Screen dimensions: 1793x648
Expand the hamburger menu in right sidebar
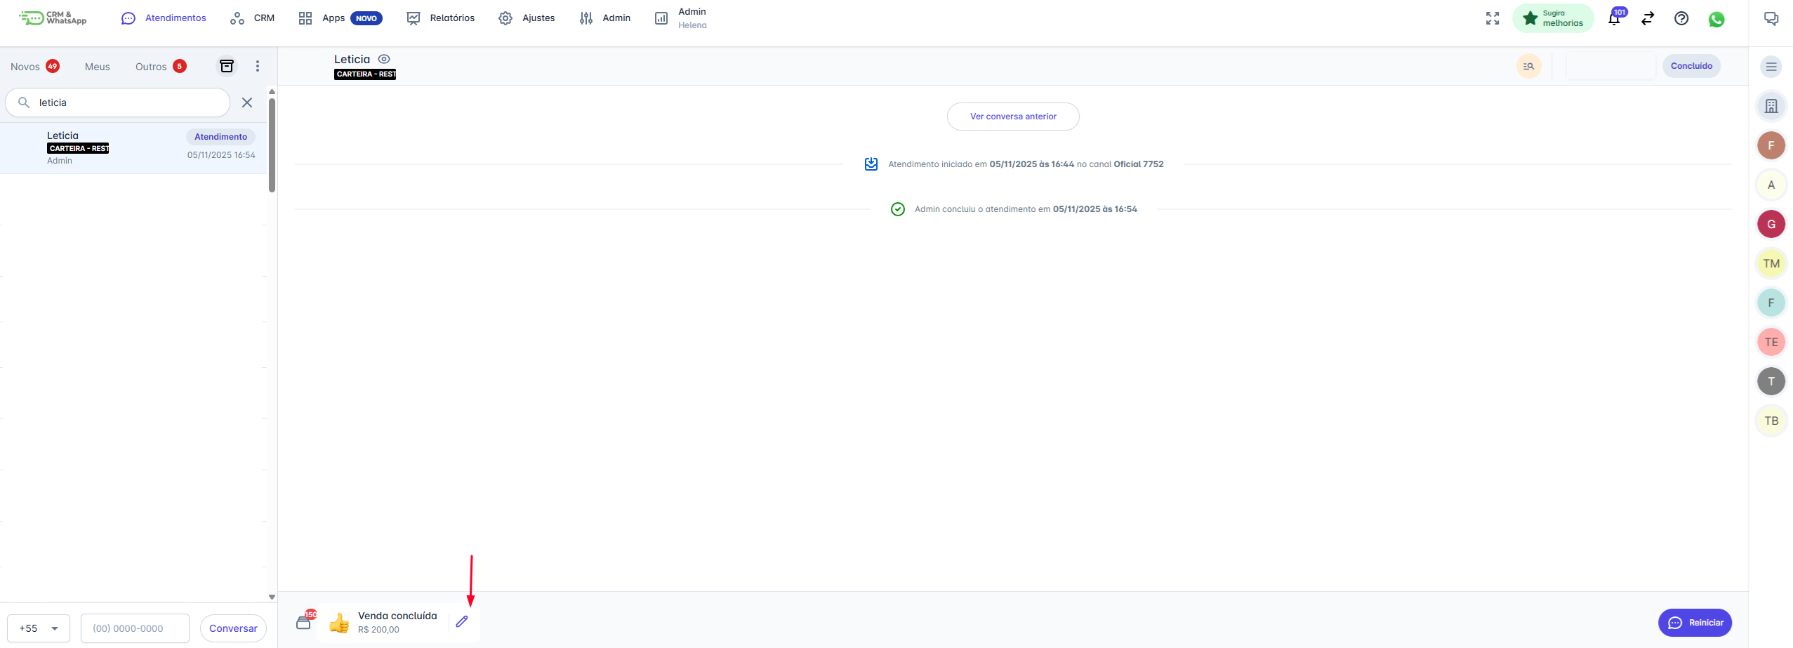coord(1771,67)
